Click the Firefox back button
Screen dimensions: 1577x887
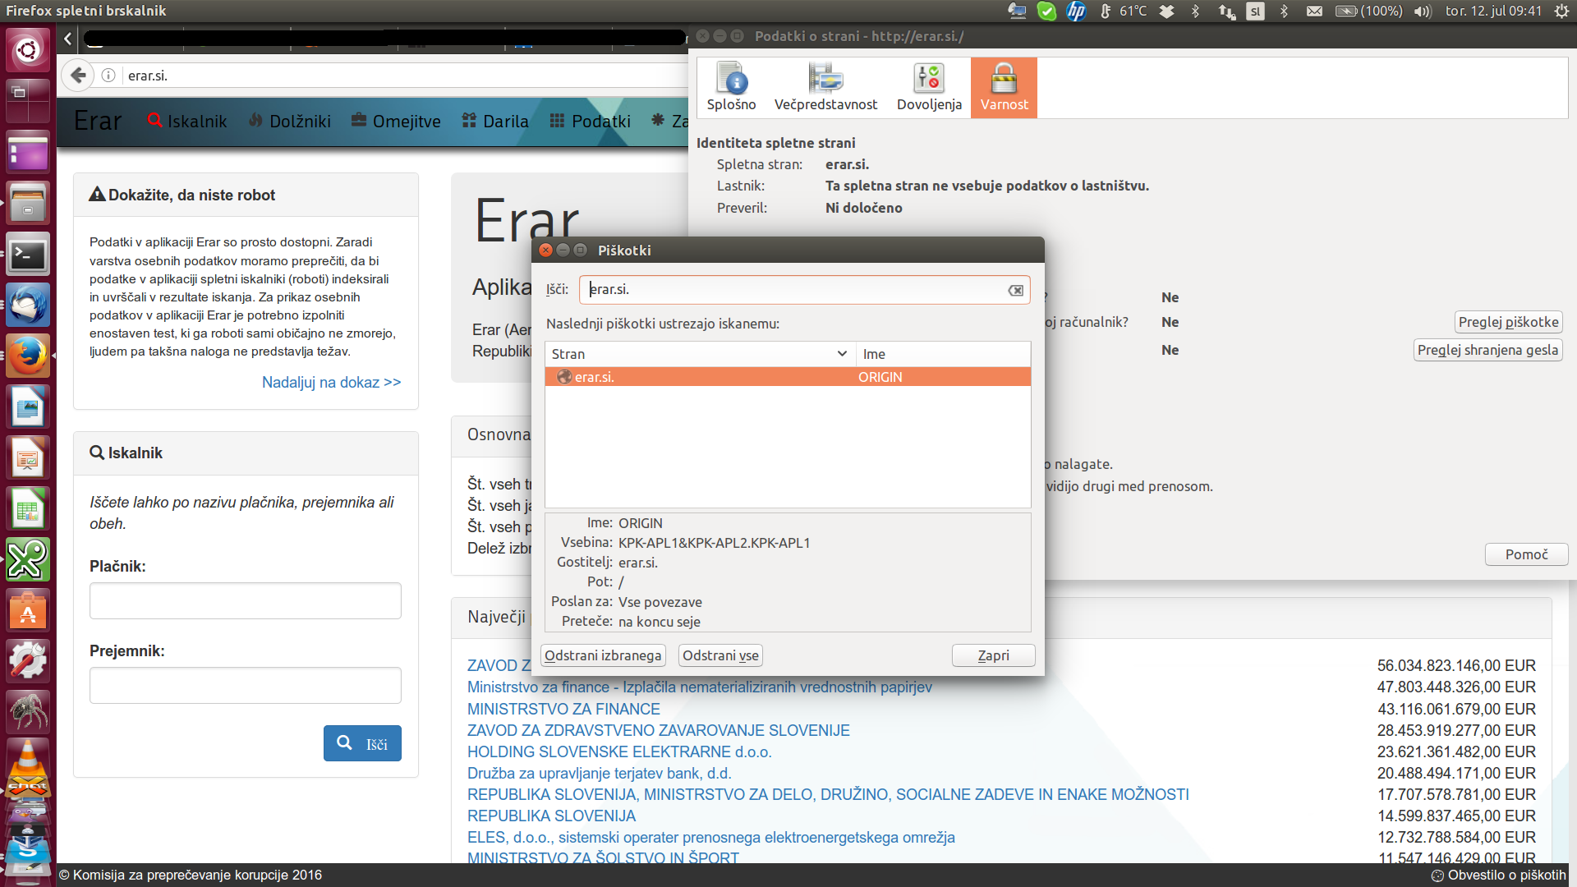click(x=78, y=76)
